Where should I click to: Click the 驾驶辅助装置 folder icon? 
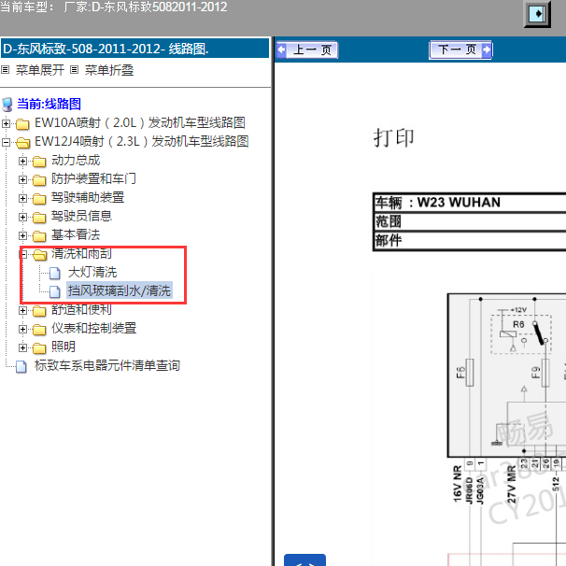(x=39, y=199)
